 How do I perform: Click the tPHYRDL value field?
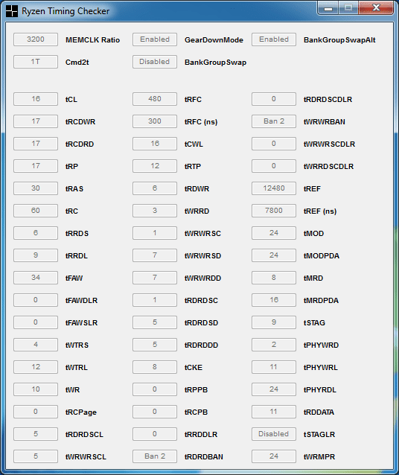pos(274,389)
